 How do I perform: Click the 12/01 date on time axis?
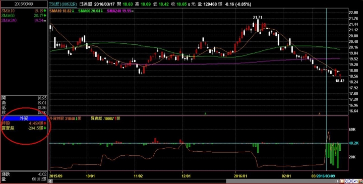186,176
